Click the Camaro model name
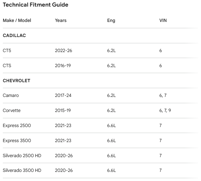The height and width of the screenshot is (181, 201). coord(11,95)
